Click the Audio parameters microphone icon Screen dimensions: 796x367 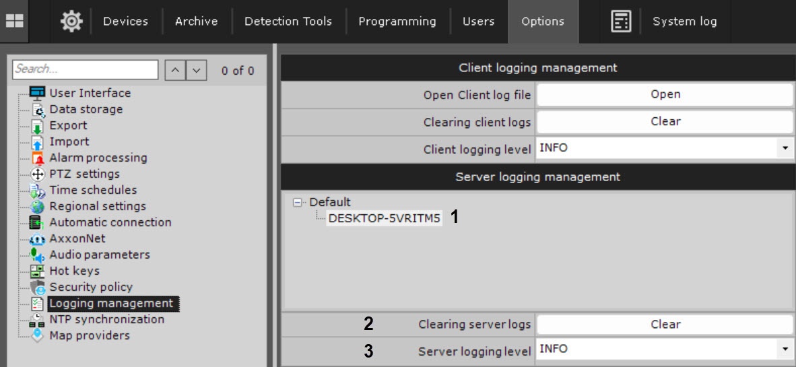pos(37,255)
